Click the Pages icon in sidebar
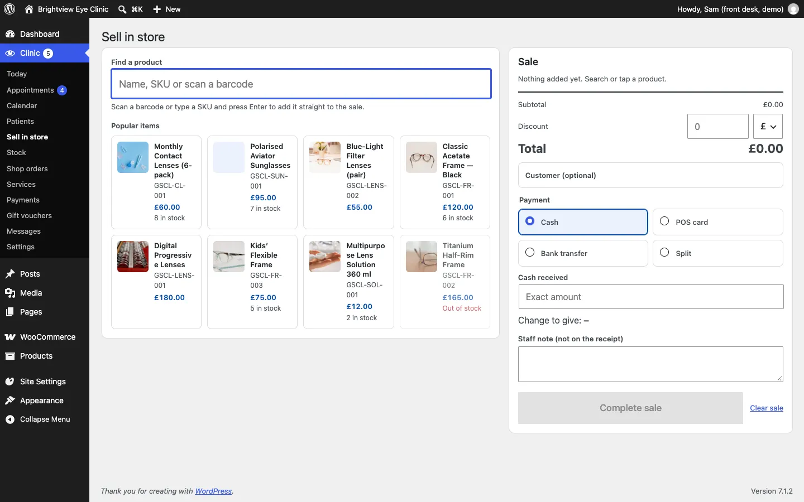 [10, 312]
